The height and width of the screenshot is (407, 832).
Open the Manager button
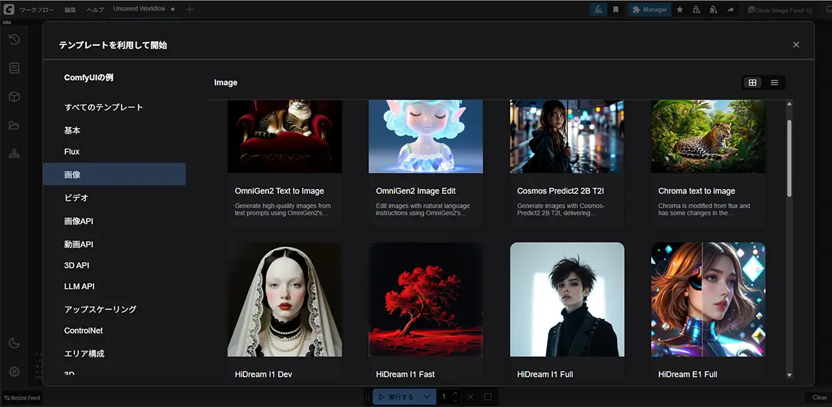point(649,10)
